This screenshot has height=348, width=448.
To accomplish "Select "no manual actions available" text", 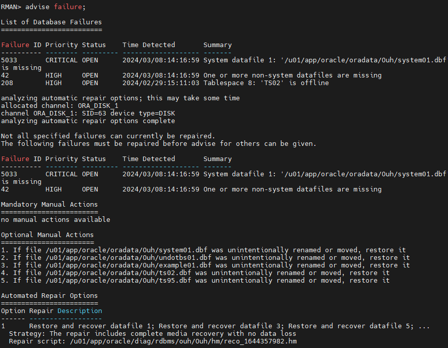I will pos(55,220).
